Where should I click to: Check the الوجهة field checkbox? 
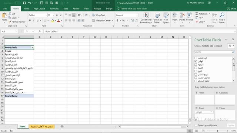pos(196,65)
